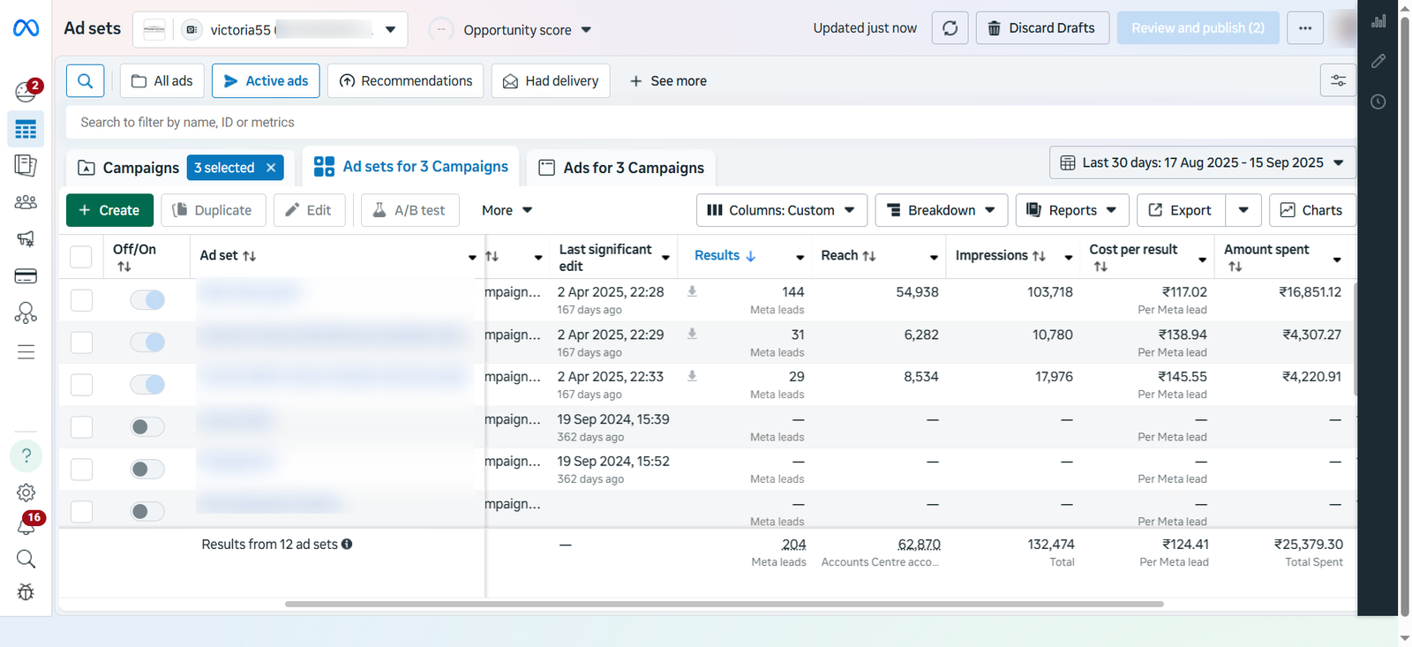Open the Audiences people icon in sidebar
This screenshot has width=1412, height=647.
click(26, 202)
